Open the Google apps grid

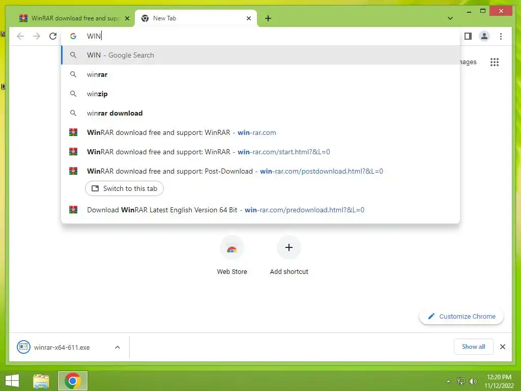495,62
